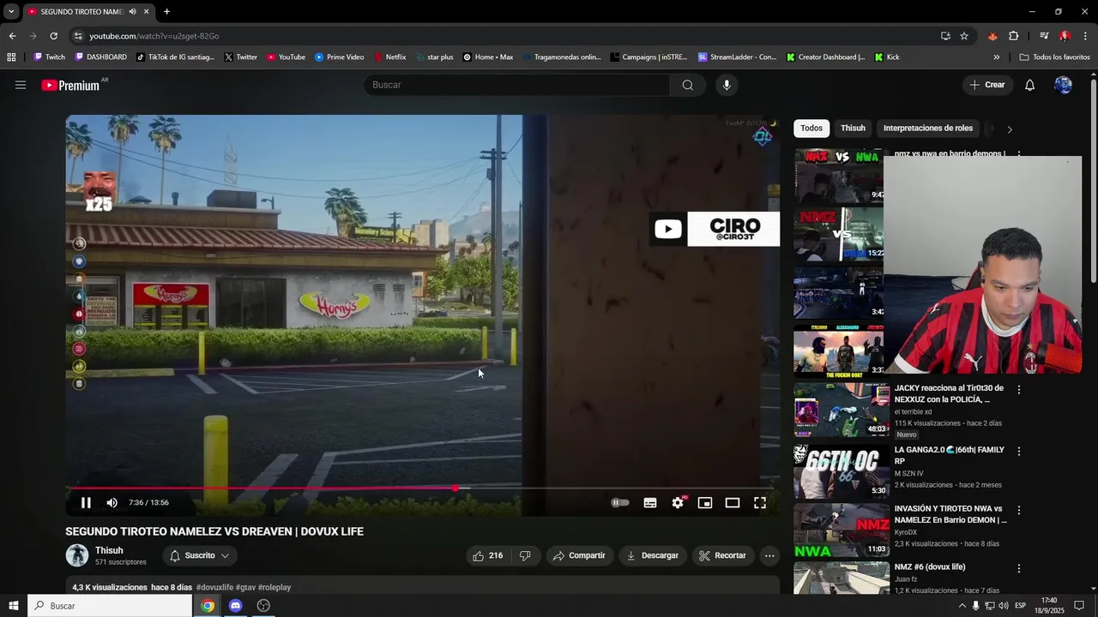This screenshot has width=1098, height=617.
Task: Open Discord from the taskbar
Action: coord(236,606)
